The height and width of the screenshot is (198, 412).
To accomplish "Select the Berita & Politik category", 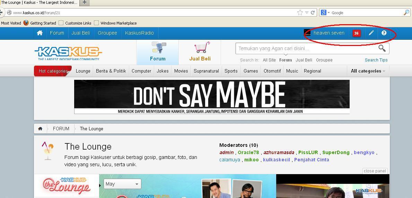I will (111, 71).
